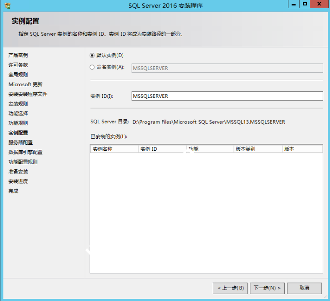
Task: Click the SQL Server 目录 path text
Action: (209, 122)
